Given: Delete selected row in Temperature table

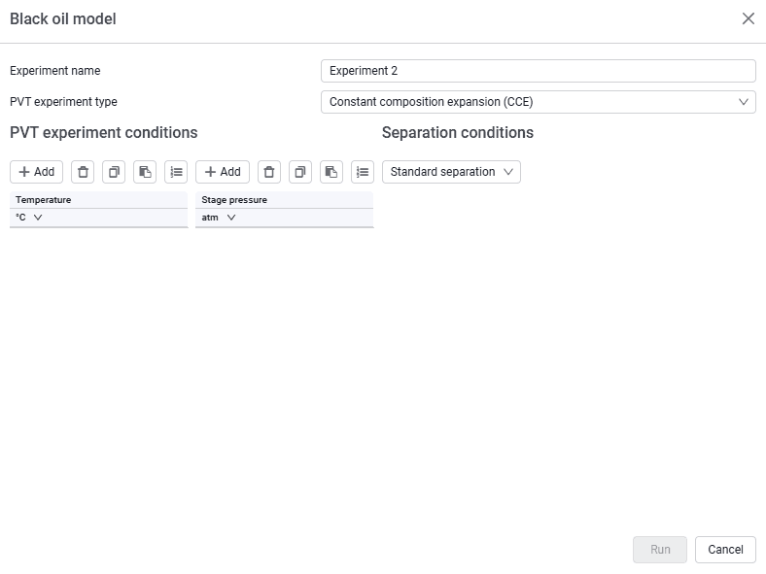Looking at the screenshot, I should tap(83, 172).
